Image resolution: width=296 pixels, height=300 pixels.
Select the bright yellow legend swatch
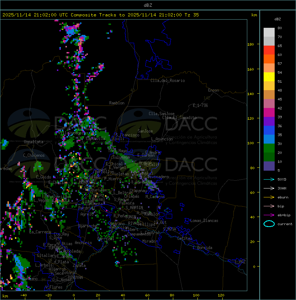[x=269, y=77]
